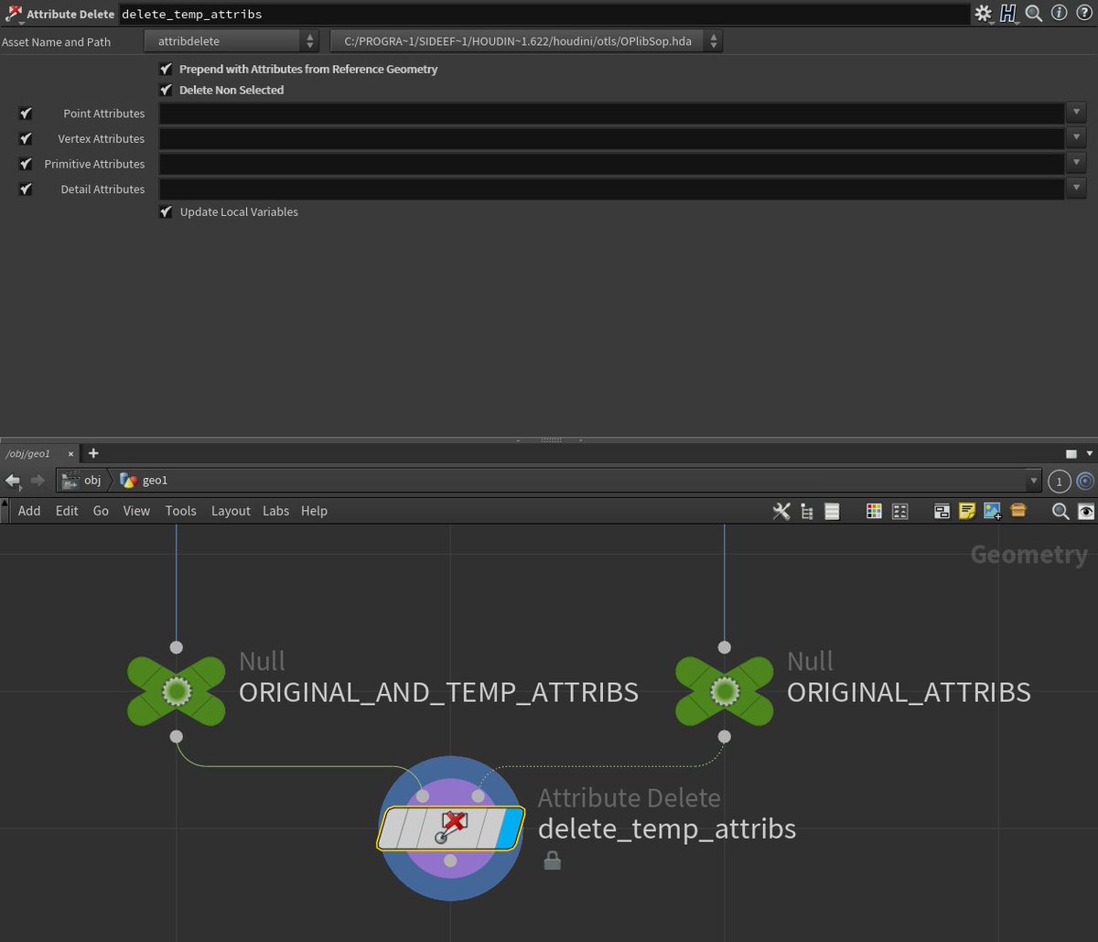
Task: Close the /obj/geo1 pane tab
Action: click(70, 453)
